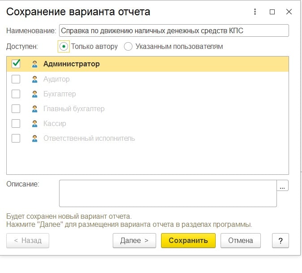The height and width of the screenshot is (273, 302).
Task: Tick the Аудитор checkbox
Action: click(16, 79)
